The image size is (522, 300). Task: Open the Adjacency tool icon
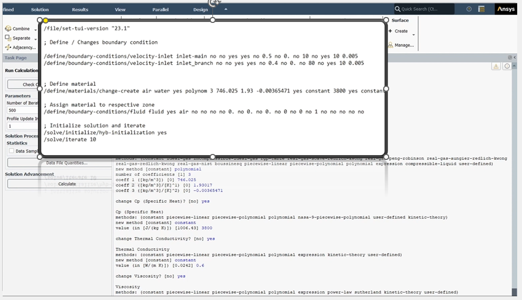tap(8, 47)
